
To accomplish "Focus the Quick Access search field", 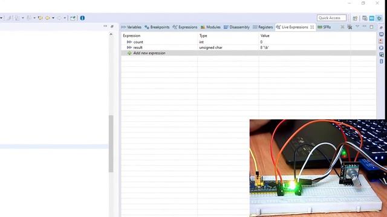I will click(x=331, y=18).
